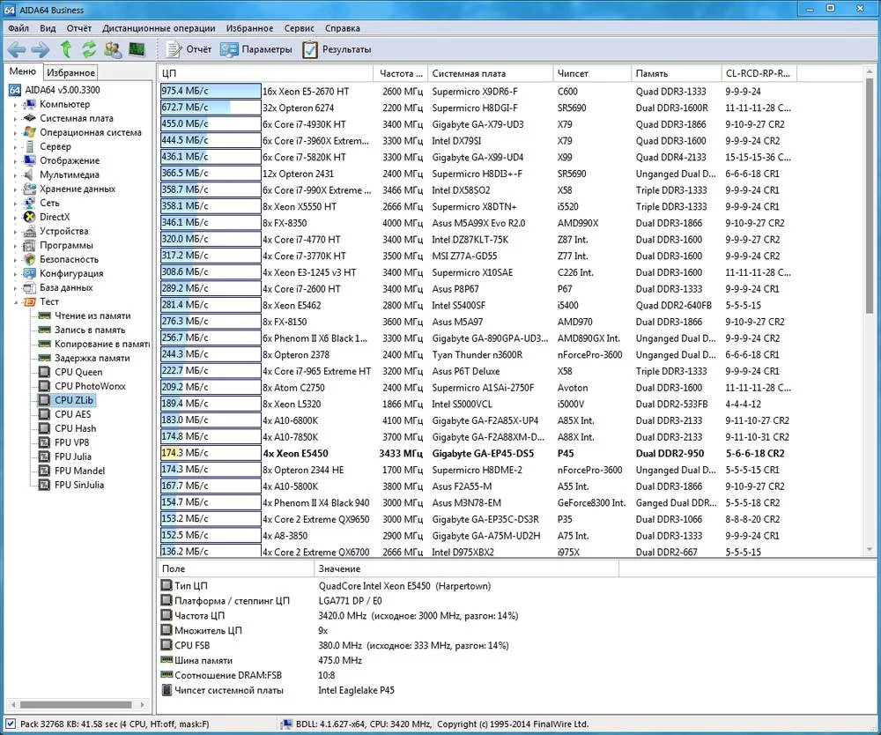Image resolution: width=881 pixels, height=735 pixels.
Task: Expand the Компьютер tree node
Action: [15, 105]
